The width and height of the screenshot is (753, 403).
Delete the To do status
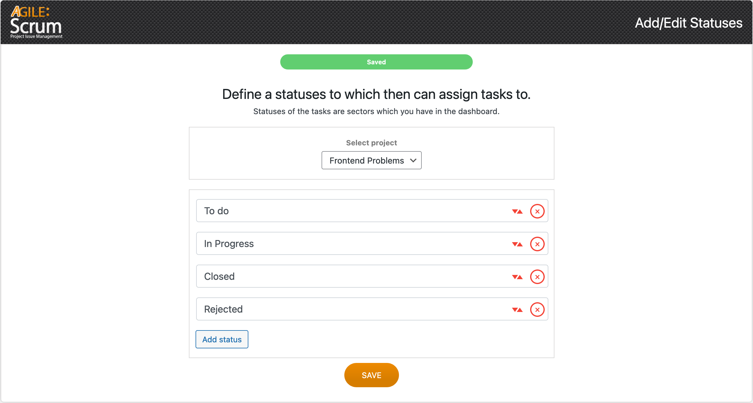pyautogui.click(x=537, y=211)
